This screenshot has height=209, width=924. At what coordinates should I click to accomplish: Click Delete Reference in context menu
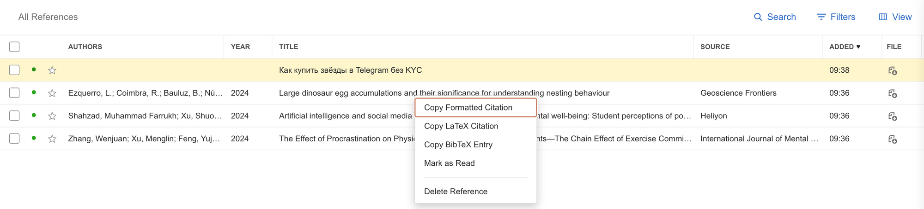coord(456,192)
